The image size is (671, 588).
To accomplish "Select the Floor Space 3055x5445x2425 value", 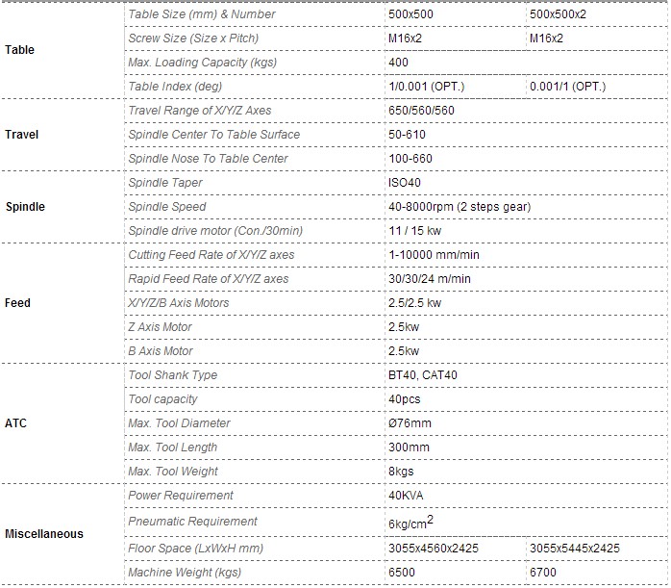I will [x=575, y=549].
